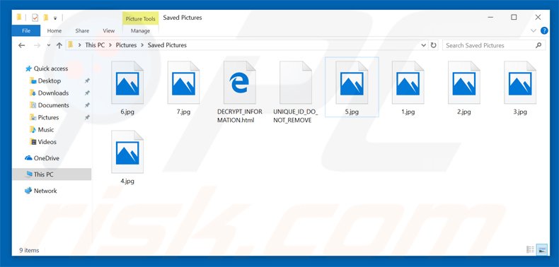Focus the Search Saved Pictures field

494,45
